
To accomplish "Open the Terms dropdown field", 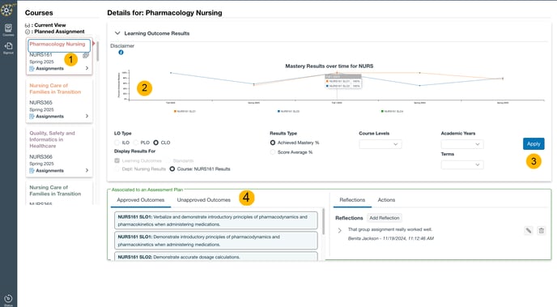I will pyautogui.click(x=462, y=165).
